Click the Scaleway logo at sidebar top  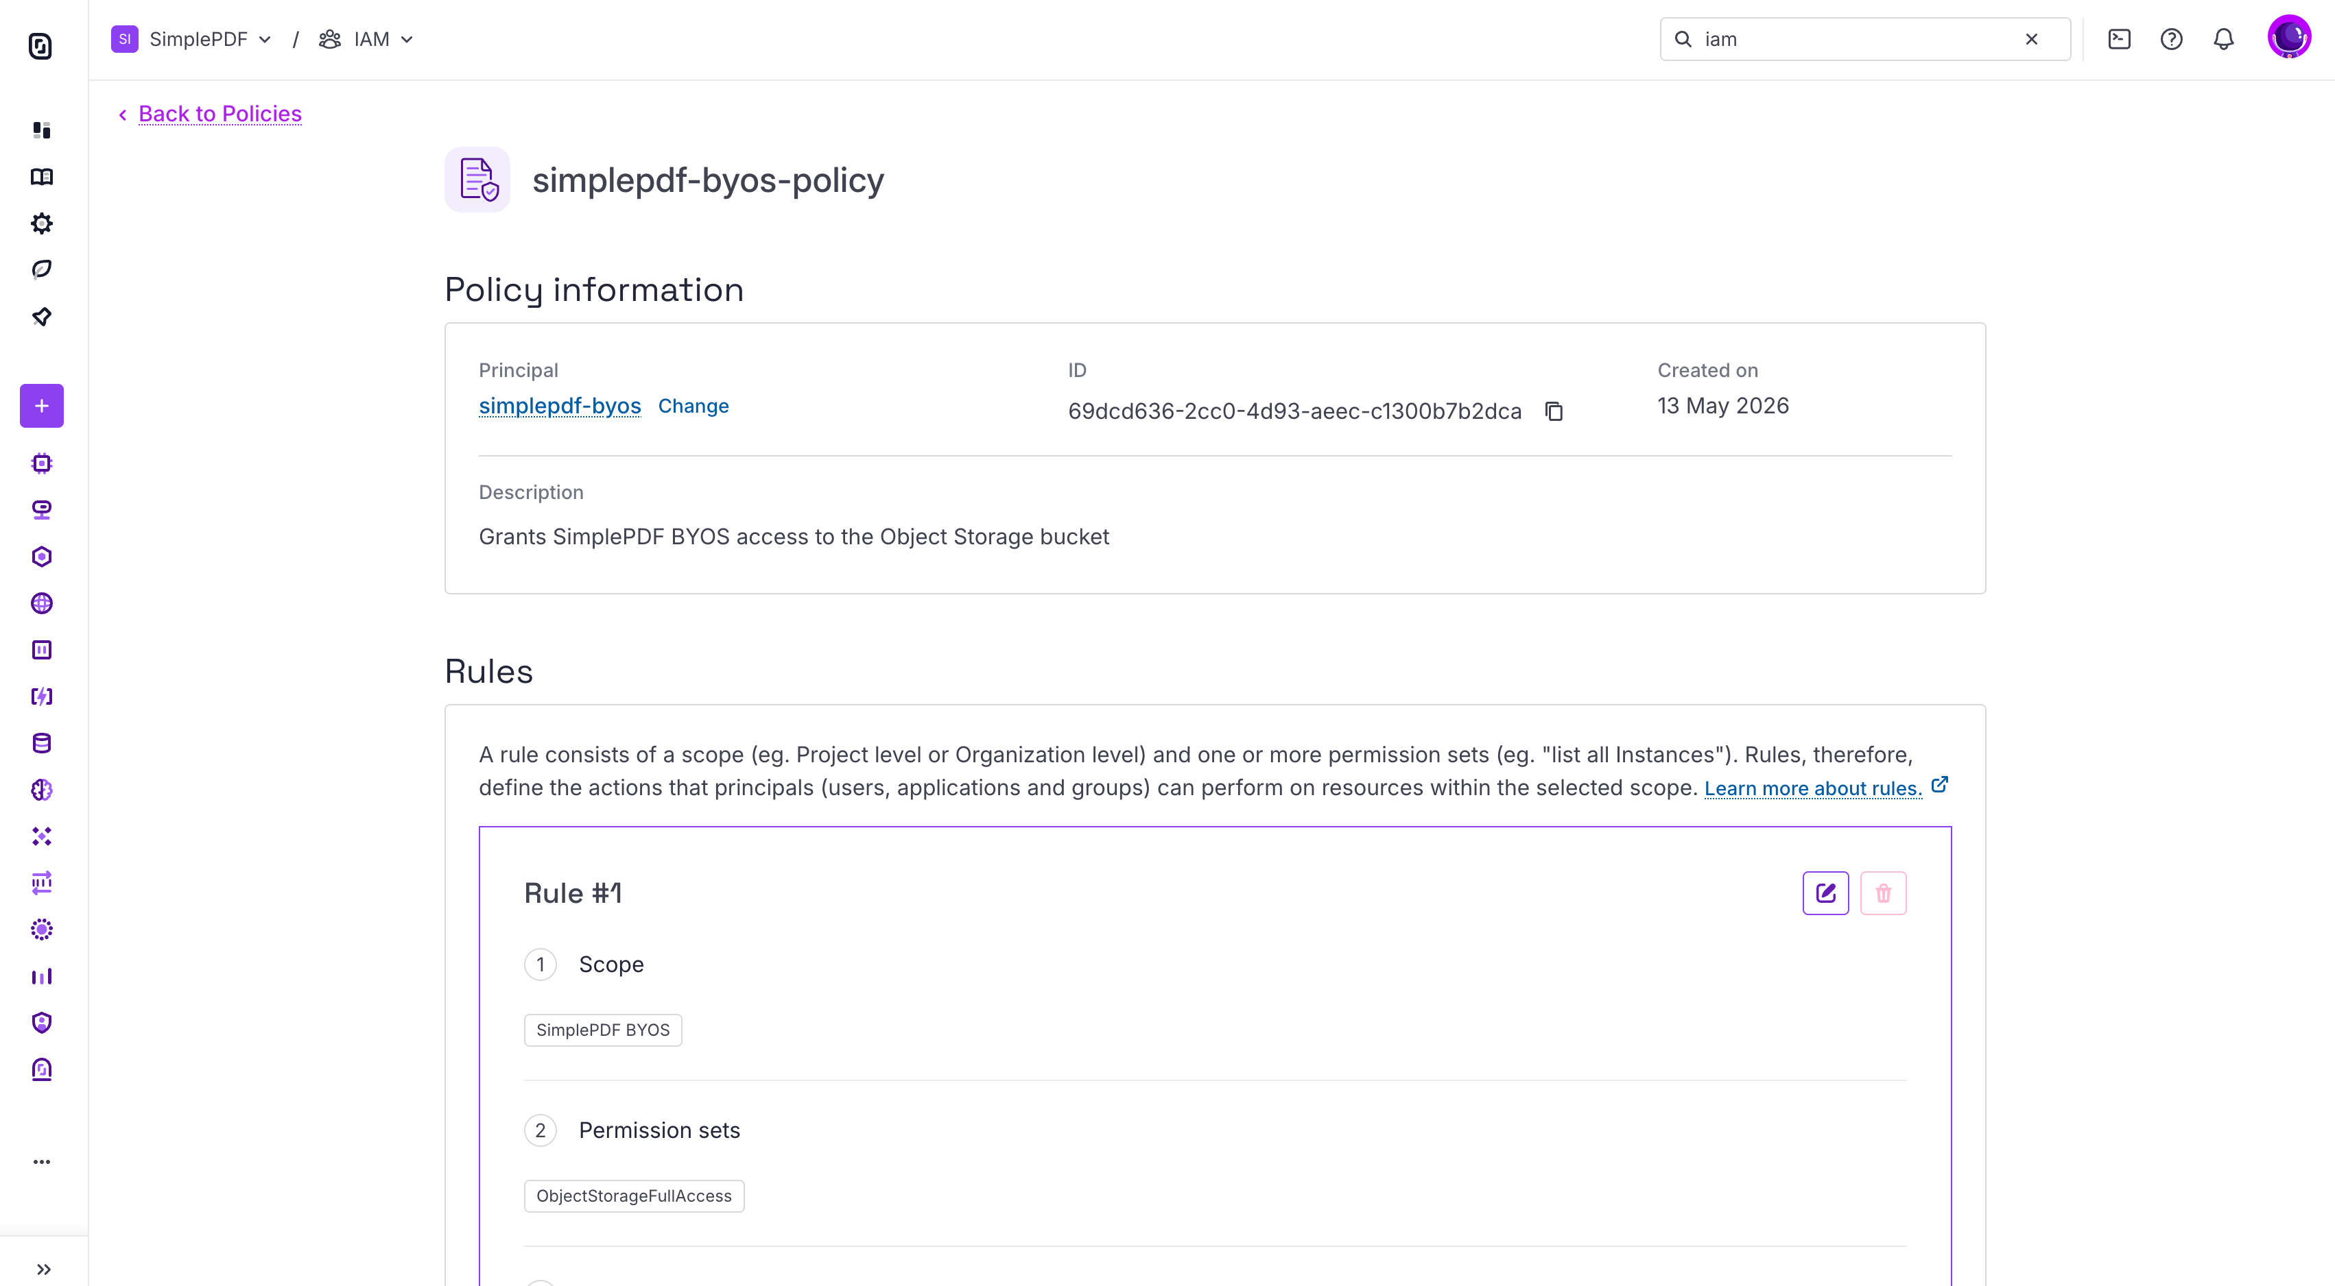click(x=40, y=45)
